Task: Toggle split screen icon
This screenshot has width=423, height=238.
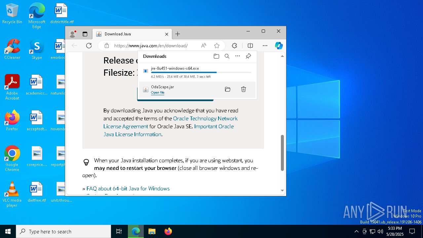Action: tap(250, 46)
